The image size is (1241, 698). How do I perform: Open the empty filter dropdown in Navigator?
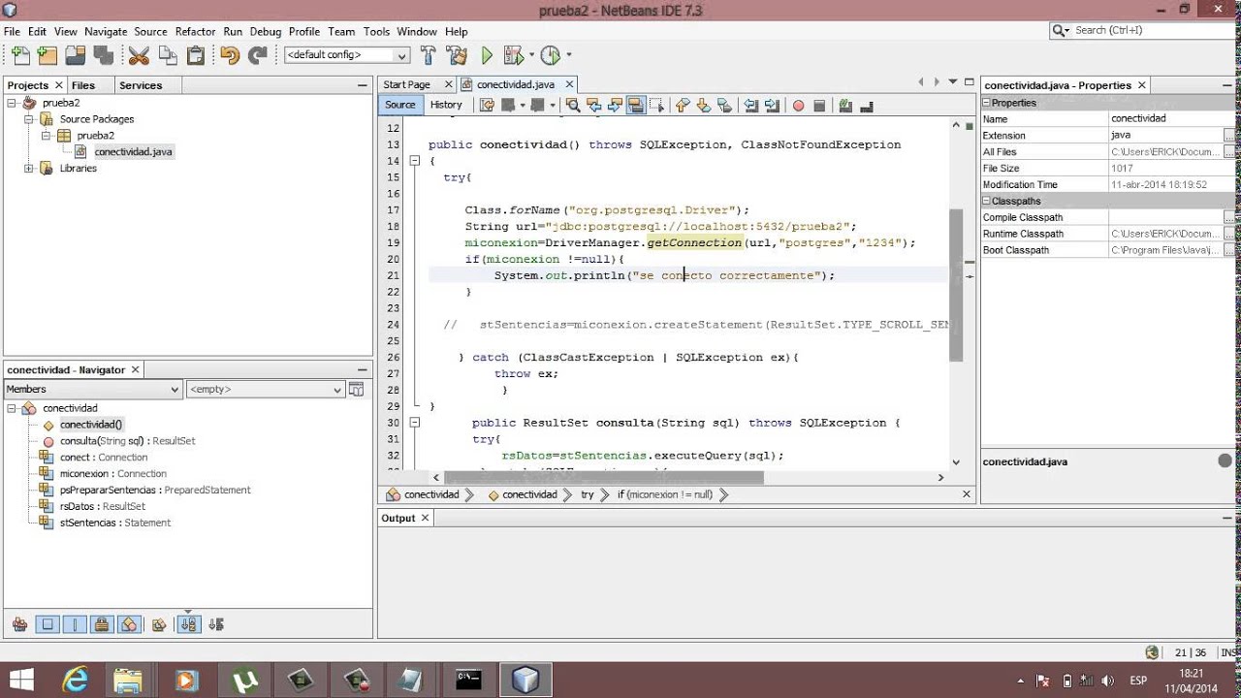point(265,389)
